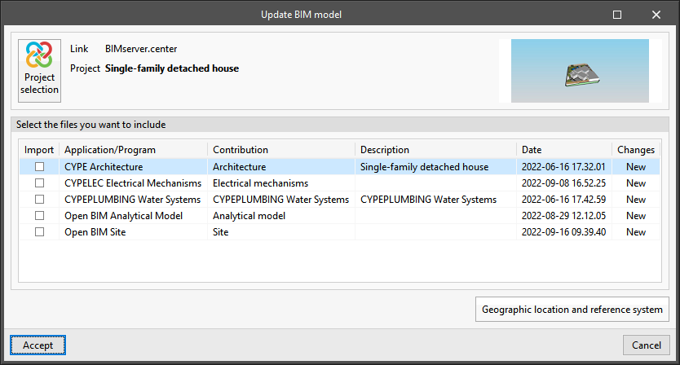Tick the CYPEPLUMBING Water Systems import box
Viewport: 680px width, 365px height.
(x=39, y=200)
